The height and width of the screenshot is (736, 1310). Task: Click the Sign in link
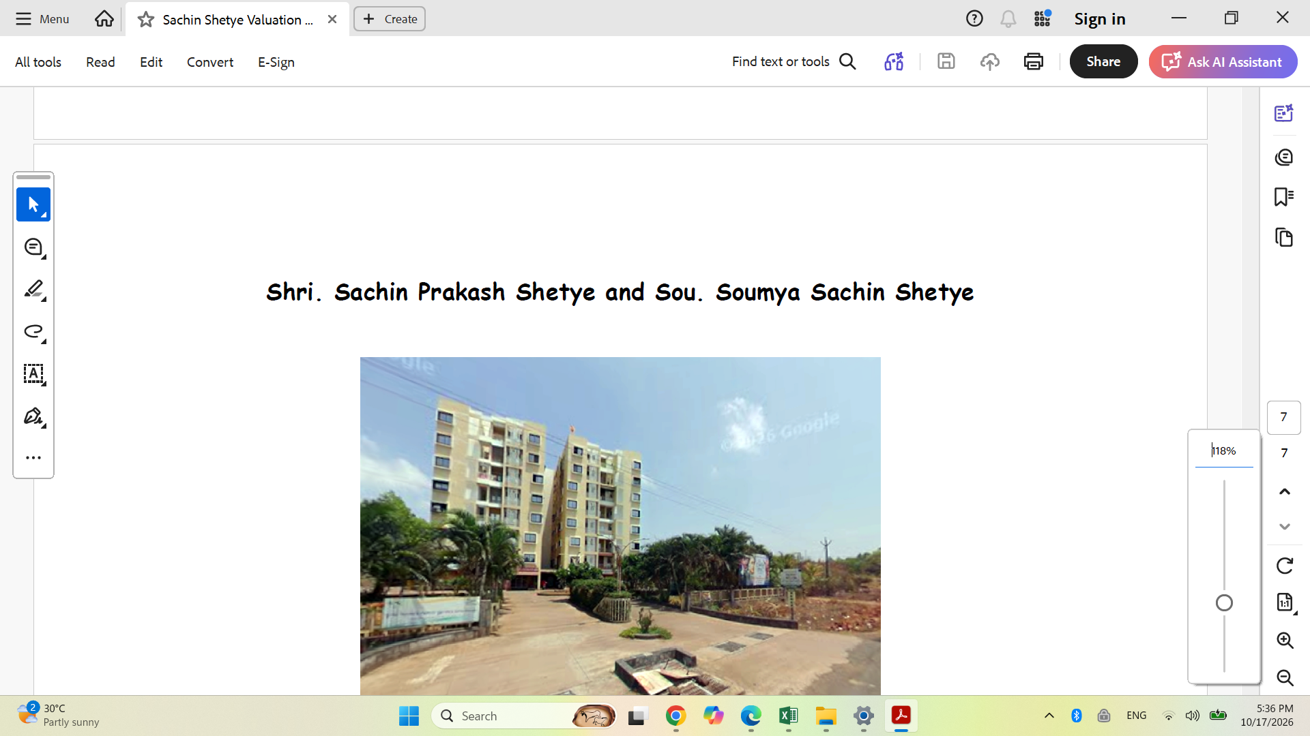coord(1100,18)
